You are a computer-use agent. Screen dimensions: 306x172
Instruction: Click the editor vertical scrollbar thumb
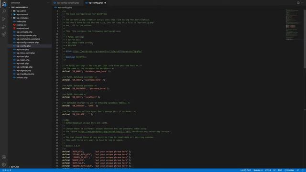(305, 39)
